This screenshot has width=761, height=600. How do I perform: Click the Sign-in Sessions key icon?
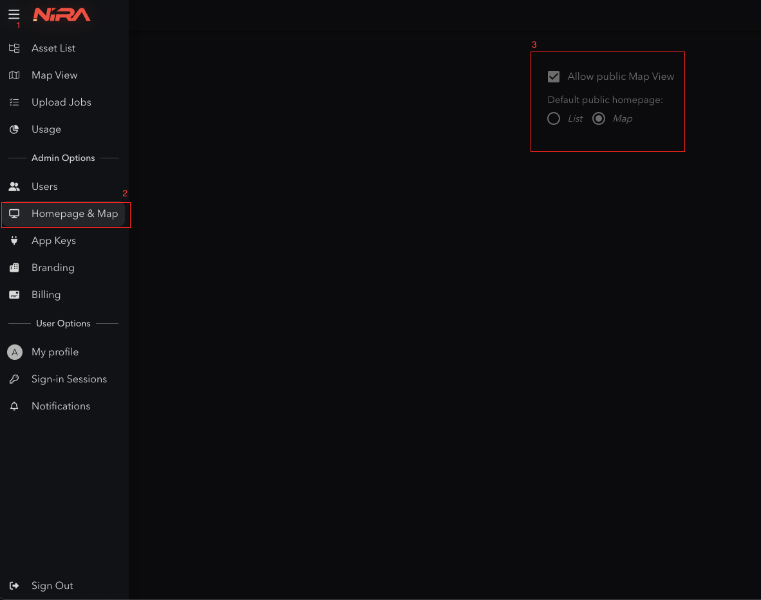(x=14, y=379)
